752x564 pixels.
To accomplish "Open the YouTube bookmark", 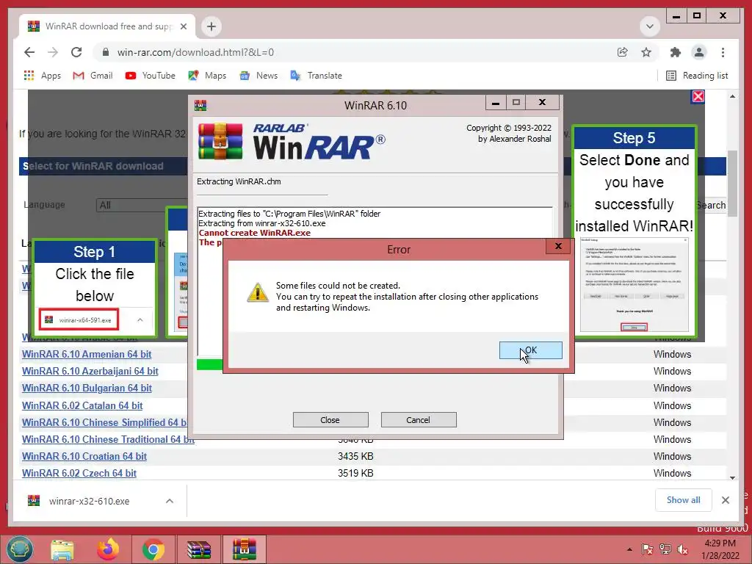I will (150, 76).
